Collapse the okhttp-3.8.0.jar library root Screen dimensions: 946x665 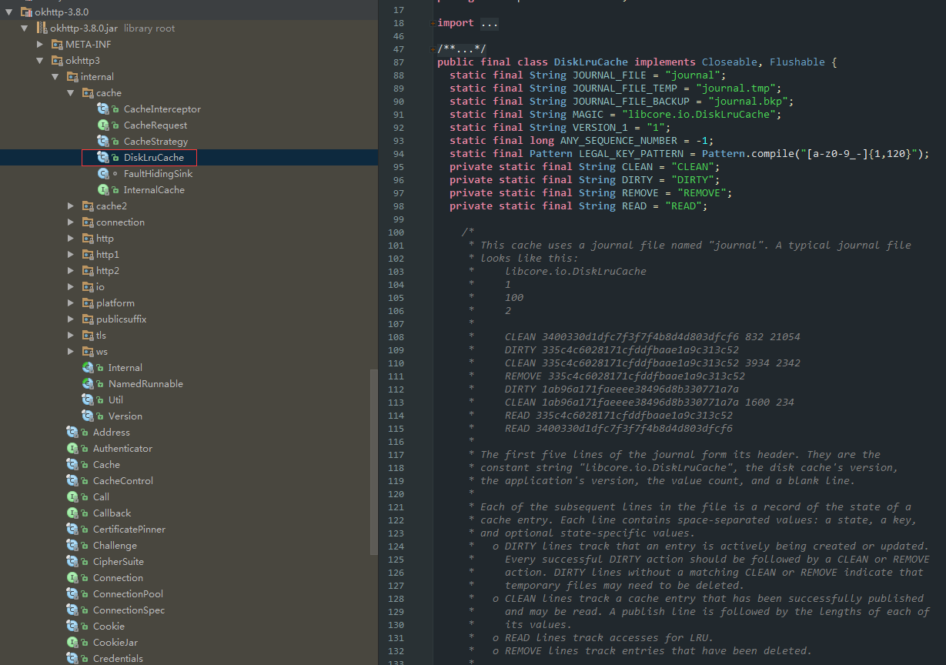(25, 28)
